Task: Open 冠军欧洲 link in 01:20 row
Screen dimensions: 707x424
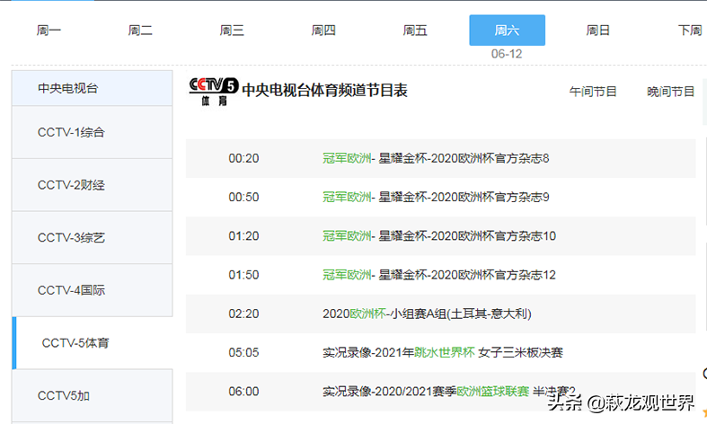Action: coord(347,236)
